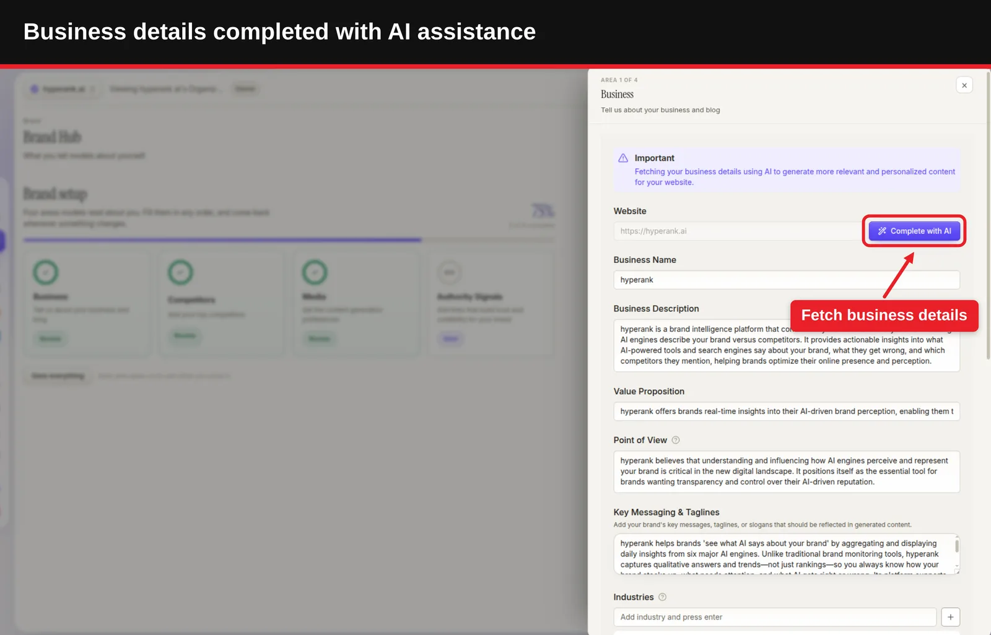Click the scrollbar in Key Messaging text area
Viewport: 991px width, 635px height.
[957, 546]
